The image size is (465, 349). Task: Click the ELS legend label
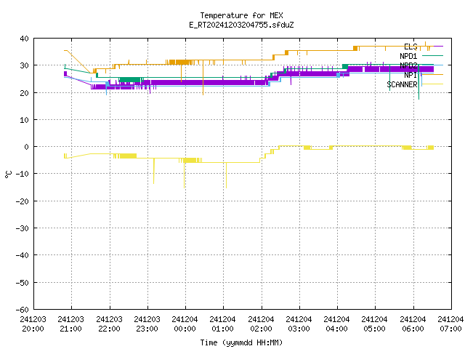point(411,47)
